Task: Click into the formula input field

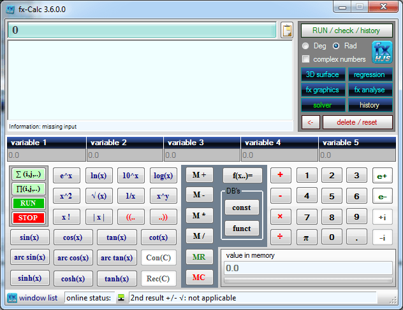Action: pos(142,30)
